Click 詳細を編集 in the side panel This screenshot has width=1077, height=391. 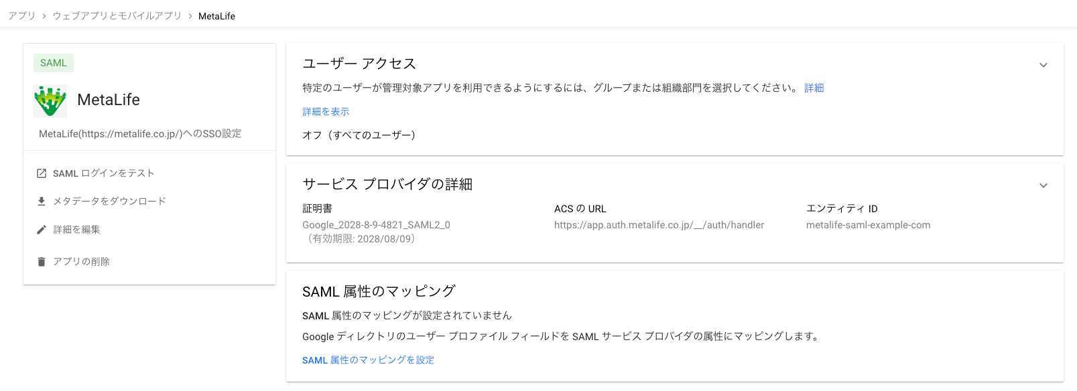point(76,230)
